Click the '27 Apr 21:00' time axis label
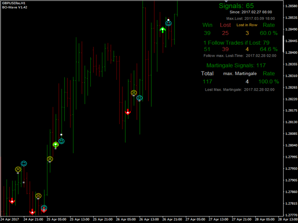 point(242,219)
